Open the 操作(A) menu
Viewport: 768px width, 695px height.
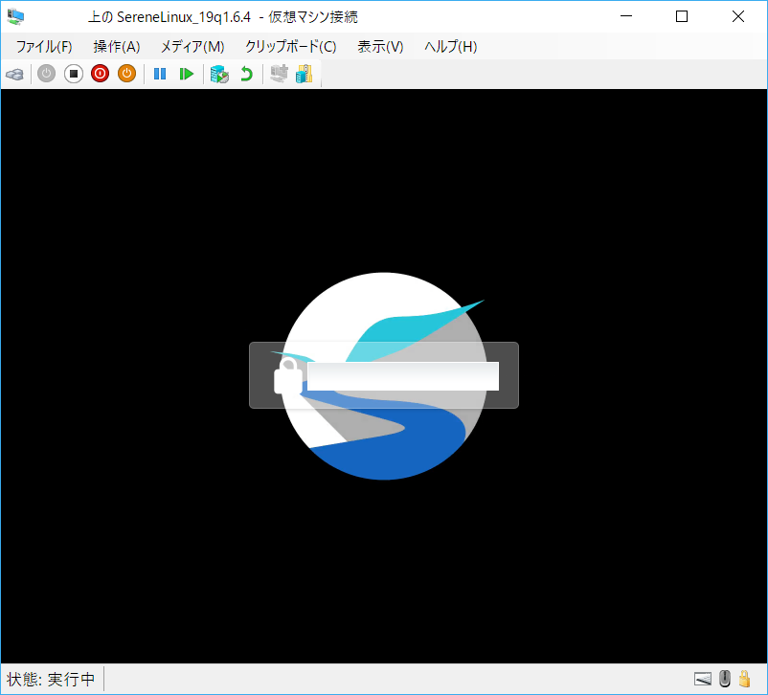pos(117,47)
